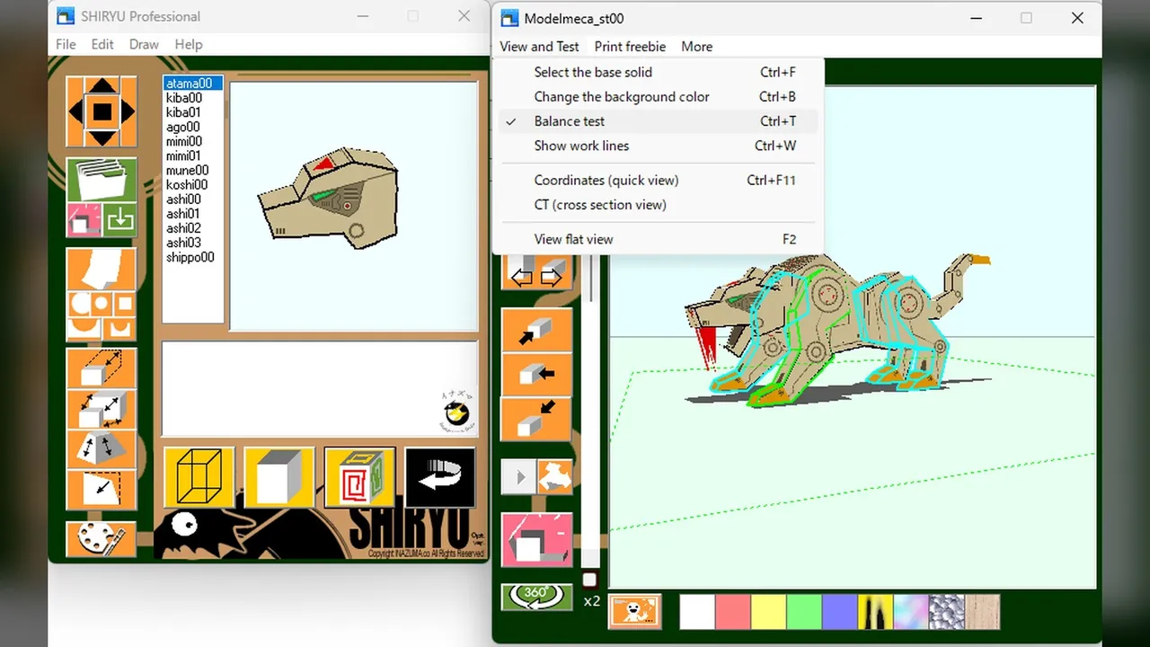Click the pink box view icon in Modelmeca
This screenshot has width=1150, height=647.
536,539
